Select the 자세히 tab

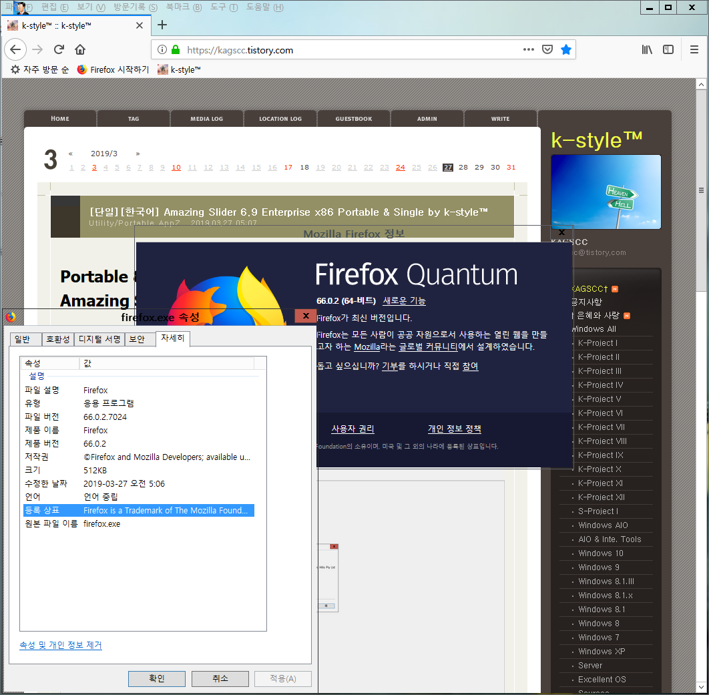(173, 338)
